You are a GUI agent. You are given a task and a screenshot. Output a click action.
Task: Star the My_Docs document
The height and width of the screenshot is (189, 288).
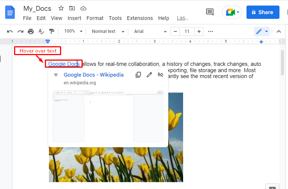(x=61, y=8)
